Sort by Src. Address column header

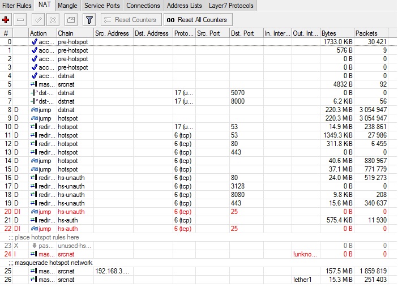(113, 33)
